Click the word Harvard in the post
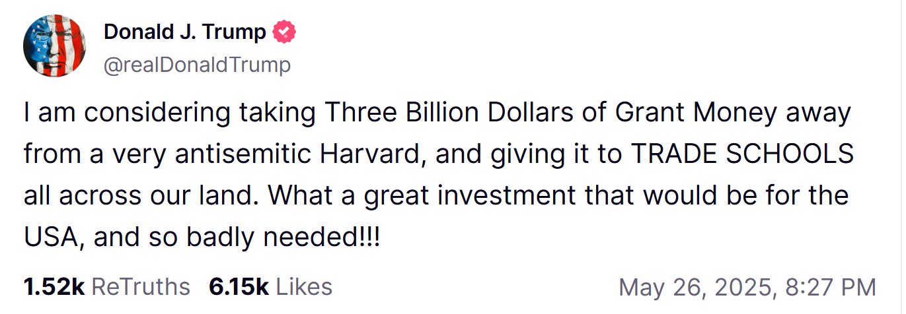Screen dimensions: 906x314 374,155
